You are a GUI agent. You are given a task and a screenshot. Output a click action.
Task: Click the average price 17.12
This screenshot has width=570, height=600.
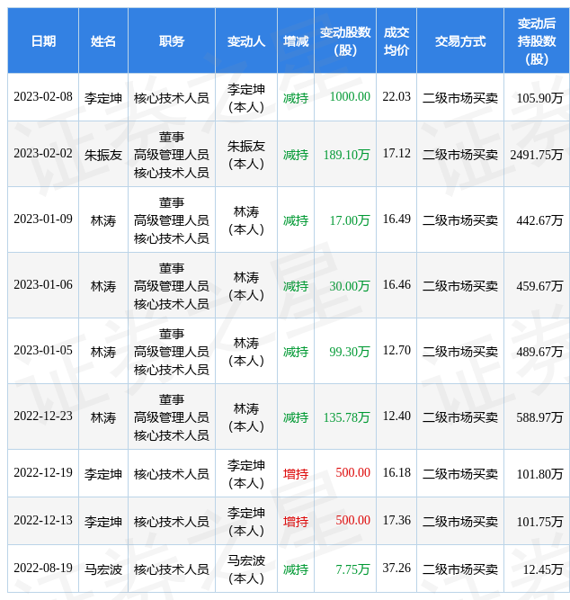pyautogui.click(x=396, y=154)
